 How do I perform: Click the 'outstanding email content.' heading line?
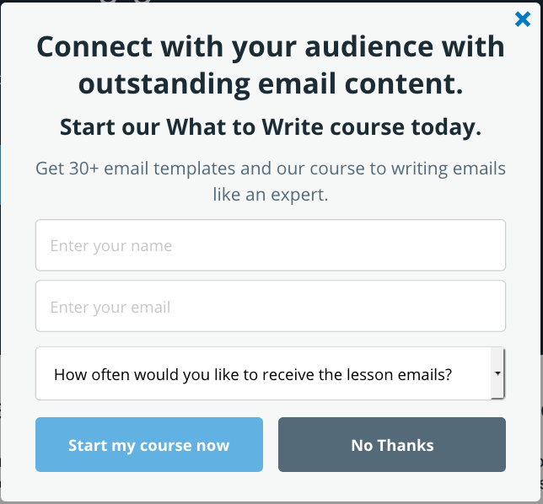271,84
